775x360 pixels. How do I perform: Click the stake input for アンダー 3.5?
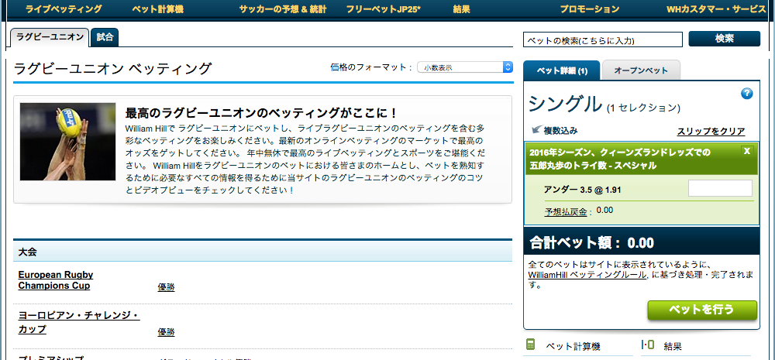[720, 188]
